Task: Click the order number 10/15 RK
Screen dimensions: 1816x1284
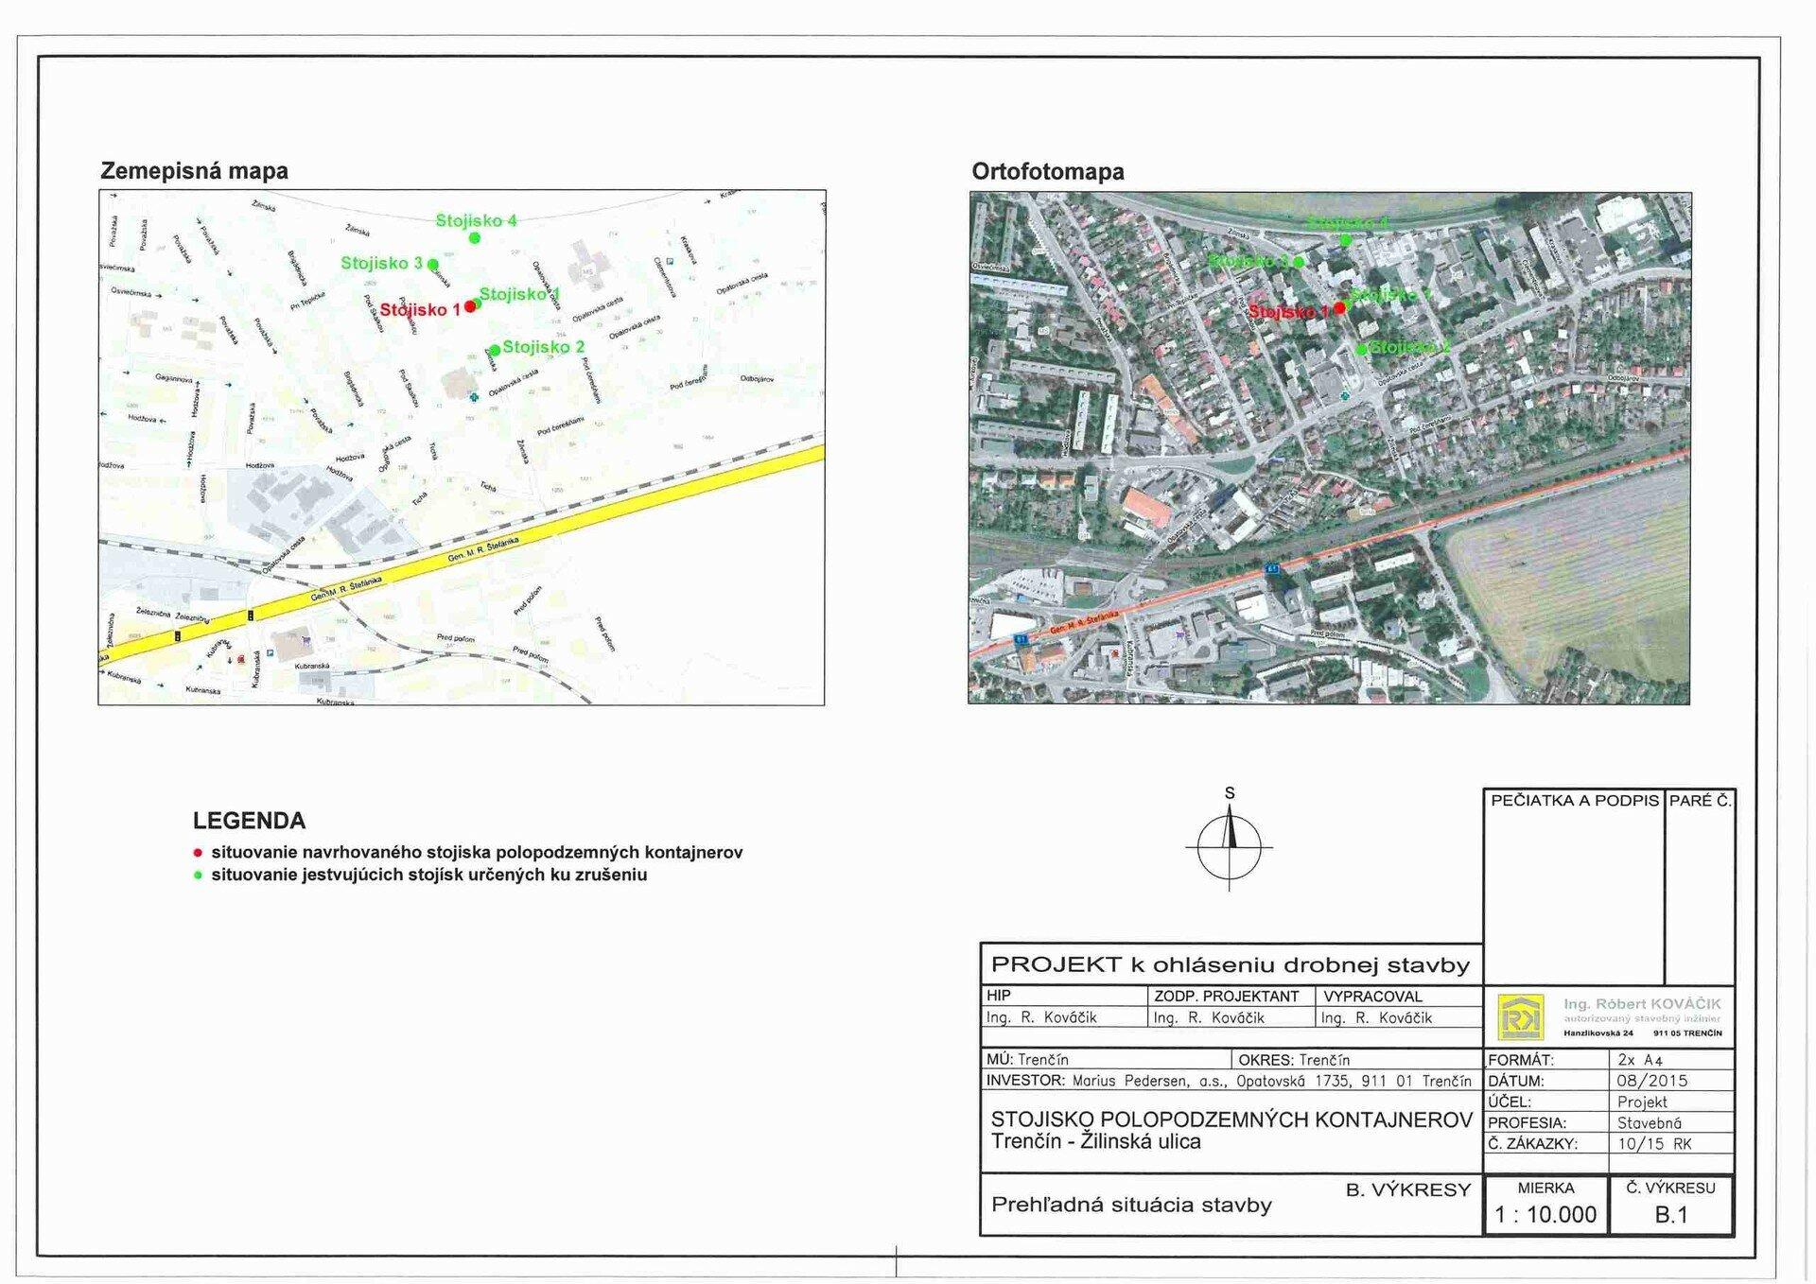Action: (x=1654, y=1144)
